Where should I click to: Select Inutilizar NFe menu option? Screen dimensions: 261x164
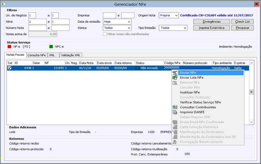(x=208, y=92)
